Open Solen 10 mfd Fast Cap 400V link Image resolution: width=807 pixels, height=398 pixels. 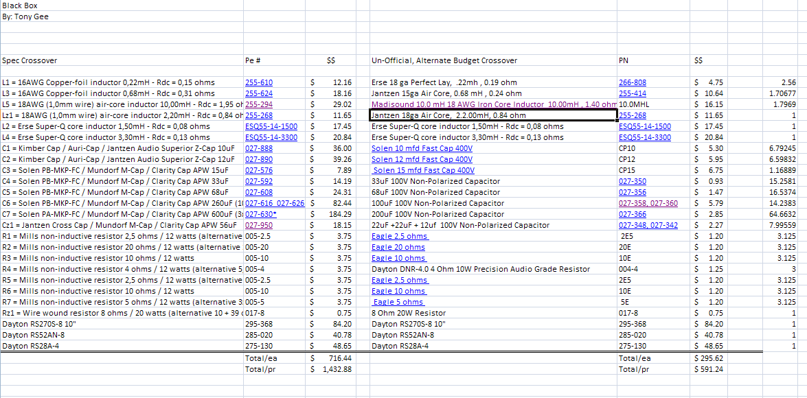(x=422, y=148)
